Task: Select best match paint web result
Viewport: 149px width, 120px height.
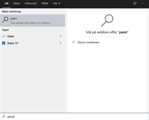Action: (x=33, y=20)
